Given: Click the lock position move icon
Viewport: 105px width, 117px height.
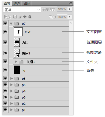Looking at the screenshot, I should (x=25, y=17).
